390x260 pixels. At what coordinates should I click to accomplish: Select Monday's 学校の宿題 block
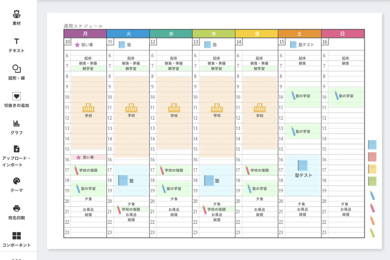click(x=88, y=170)
